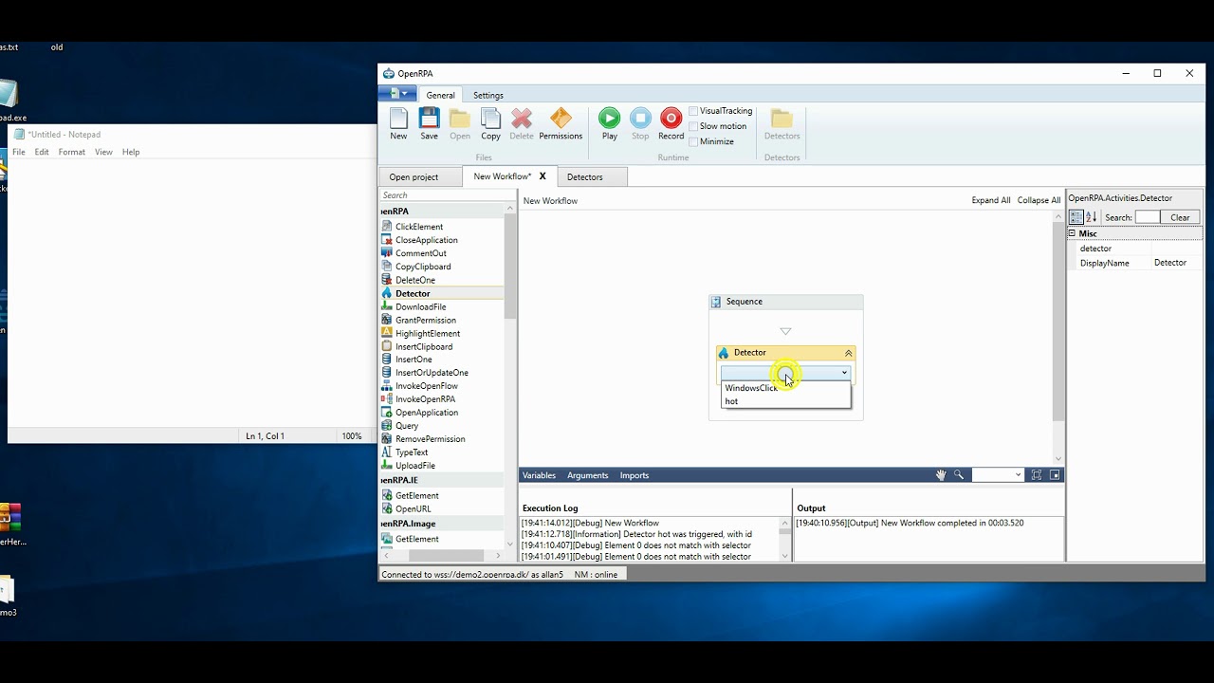Image resolution: width=1214 pixels, height=683 pixels.
Task: Click Expand All in designer
Action: [991, 200]
